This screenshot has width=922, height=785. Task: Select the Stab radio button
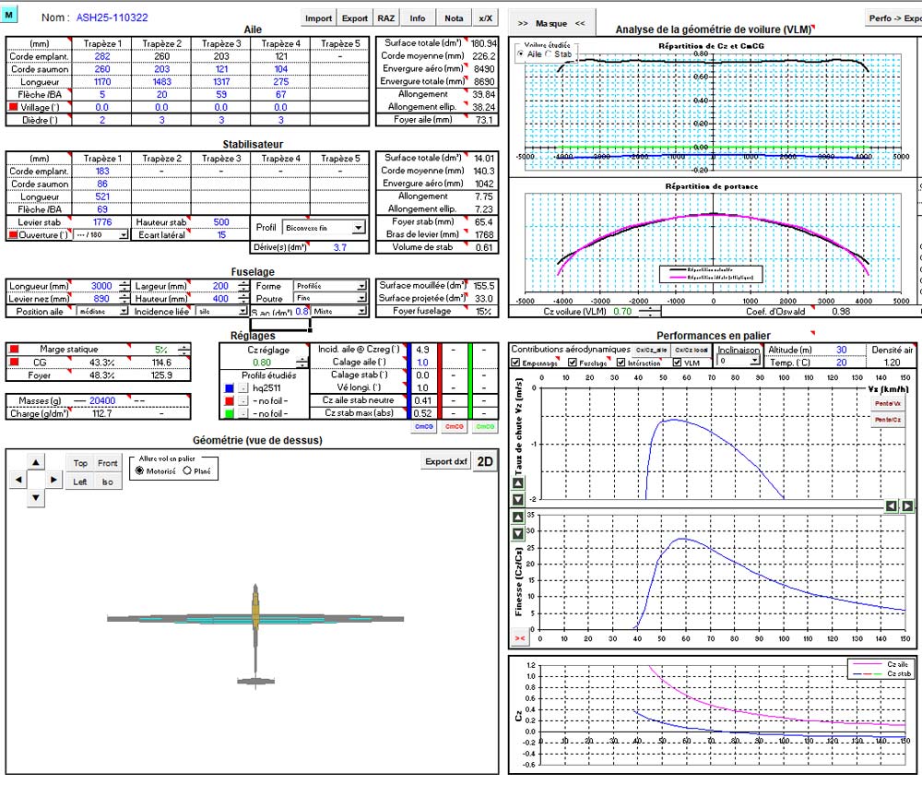click(x=549, y=54)
